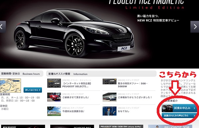Screen dimensions: 199x128
Task: Open the ご納車させて頂きました blog post
Action: 76,97
